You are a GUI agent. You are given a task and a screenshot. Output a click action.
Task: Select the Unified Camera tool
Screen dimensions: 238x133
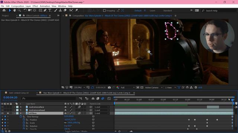[30, 10]
